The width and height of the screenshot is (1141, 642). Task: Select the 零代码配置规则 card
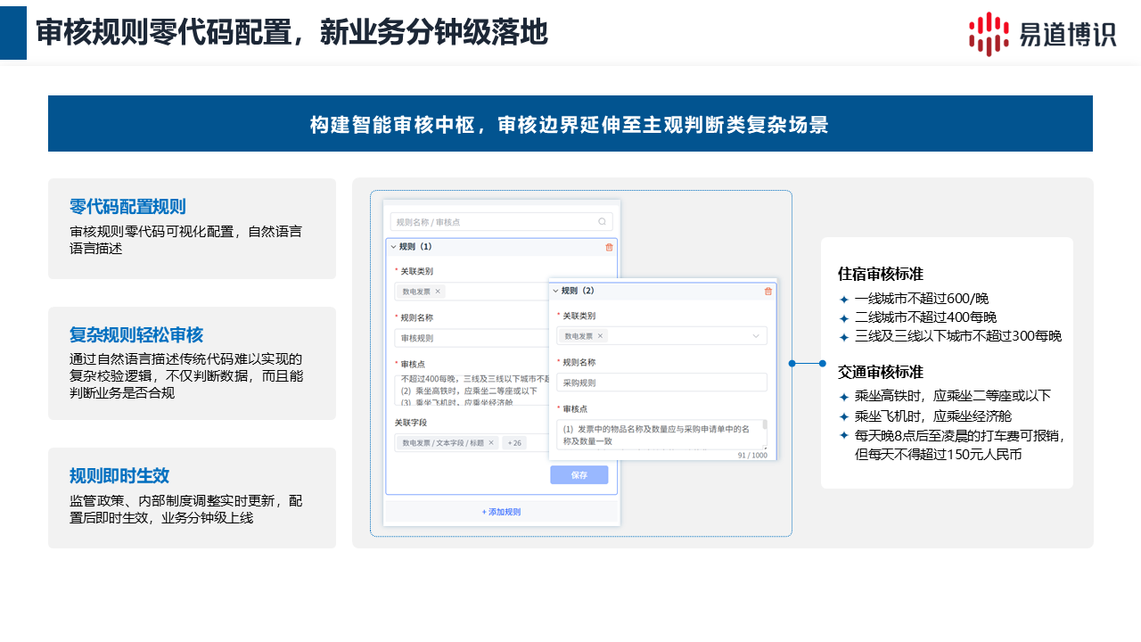(x=192, y=228)
